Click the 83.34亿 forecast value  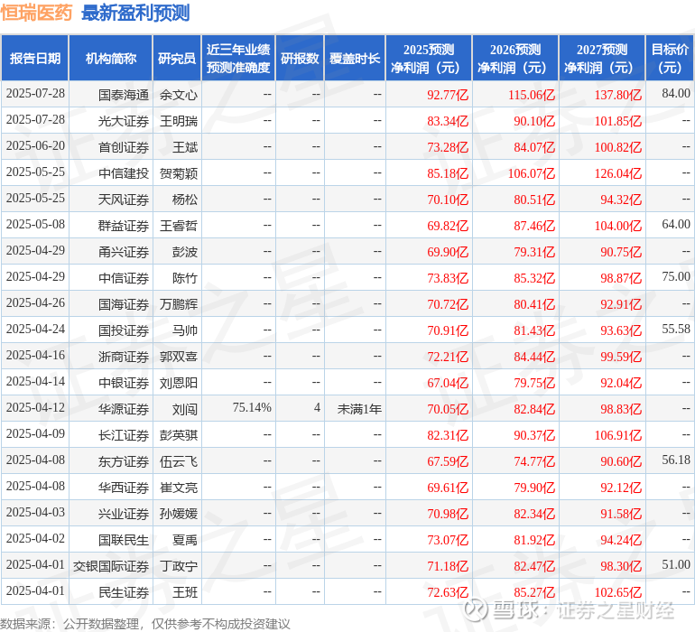click(448, 121)
